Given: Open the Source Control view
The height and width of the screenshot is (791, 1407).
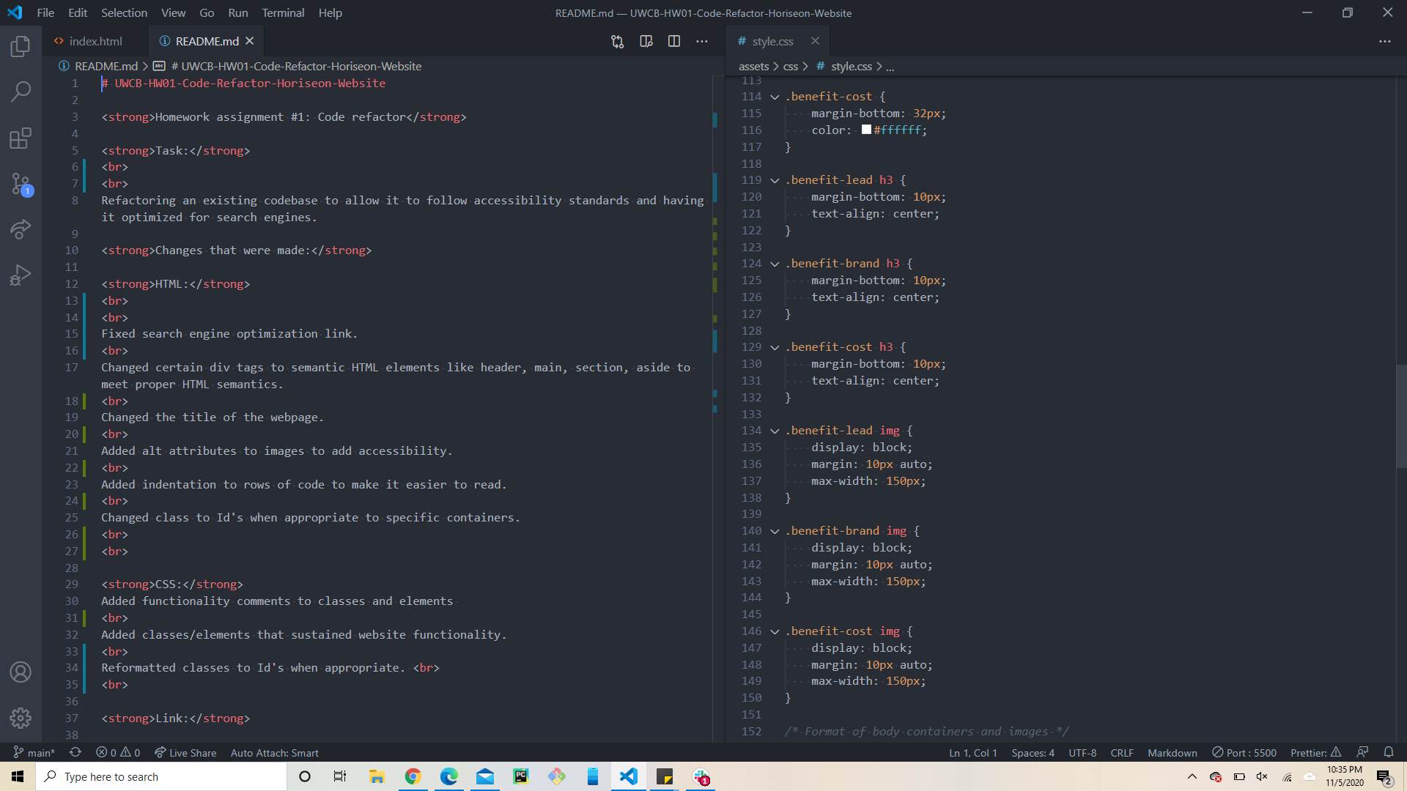Looking at the screenshot, I should tap(20, 185).
